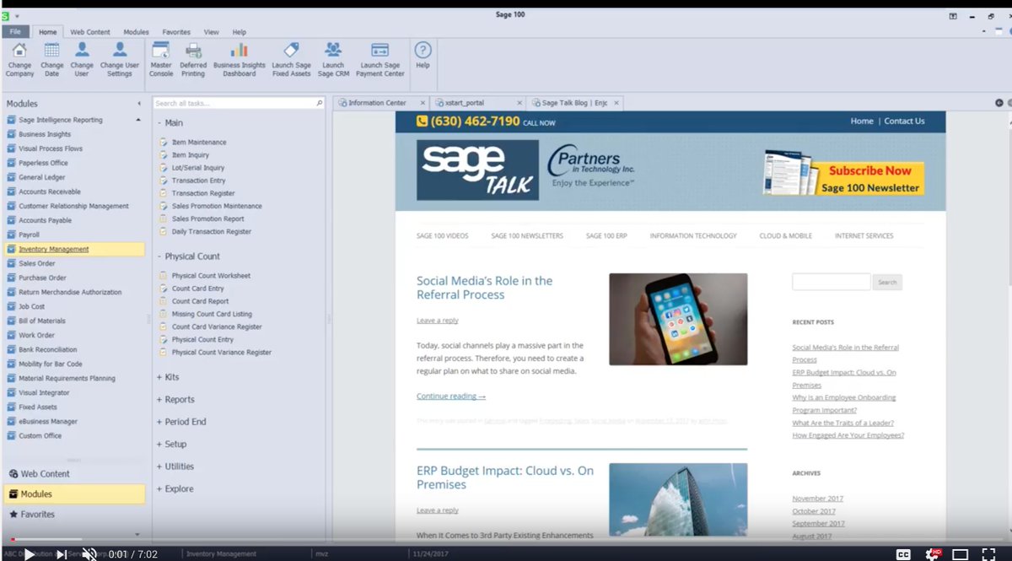This screenshot has width=1012, height=561.
Task: Open the File menu
Action: click(15, 32)
